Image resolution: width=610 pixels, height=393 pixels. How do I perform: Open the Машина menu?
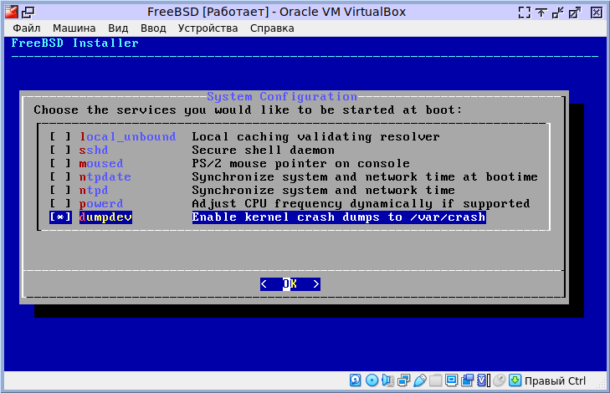(x=74, y=28)
